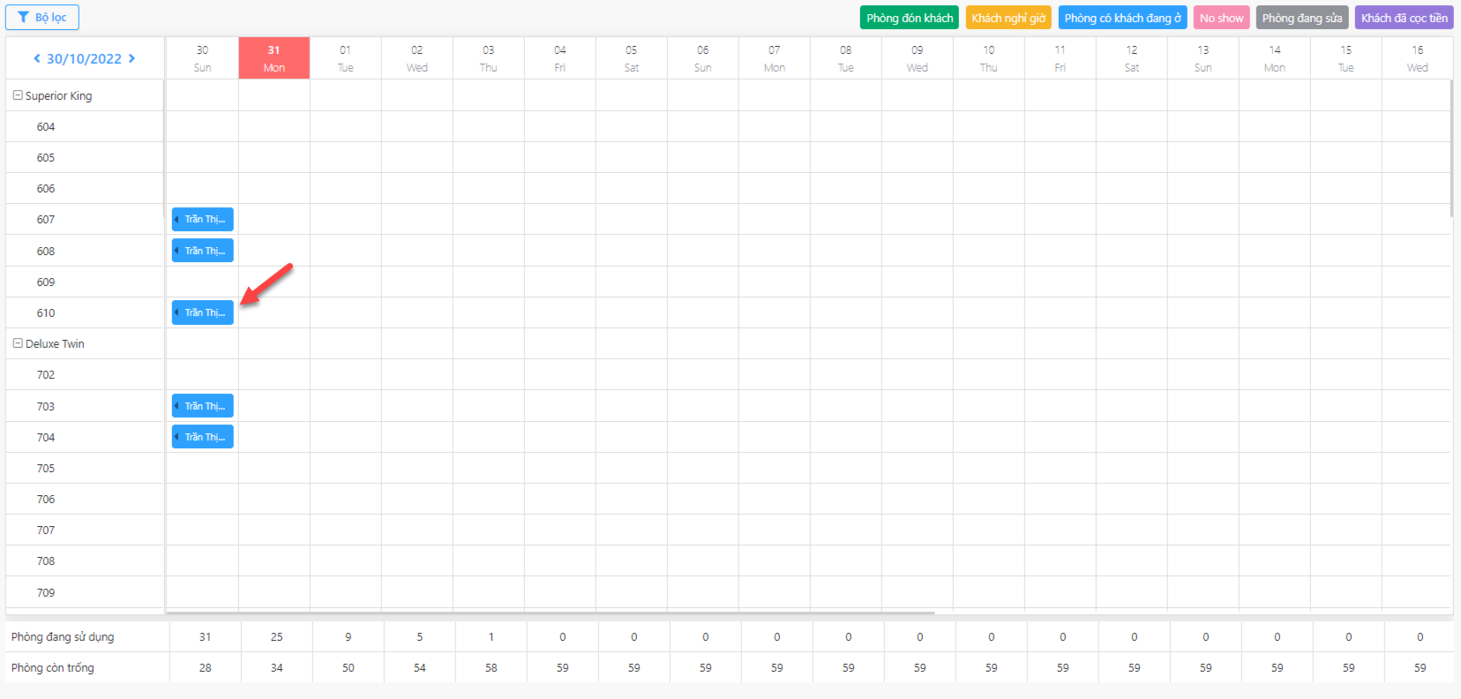Viewport: 1461px width, 699px height.
Task: Open room 608 Trần Thị booking
Action: [x=203, y=251]
